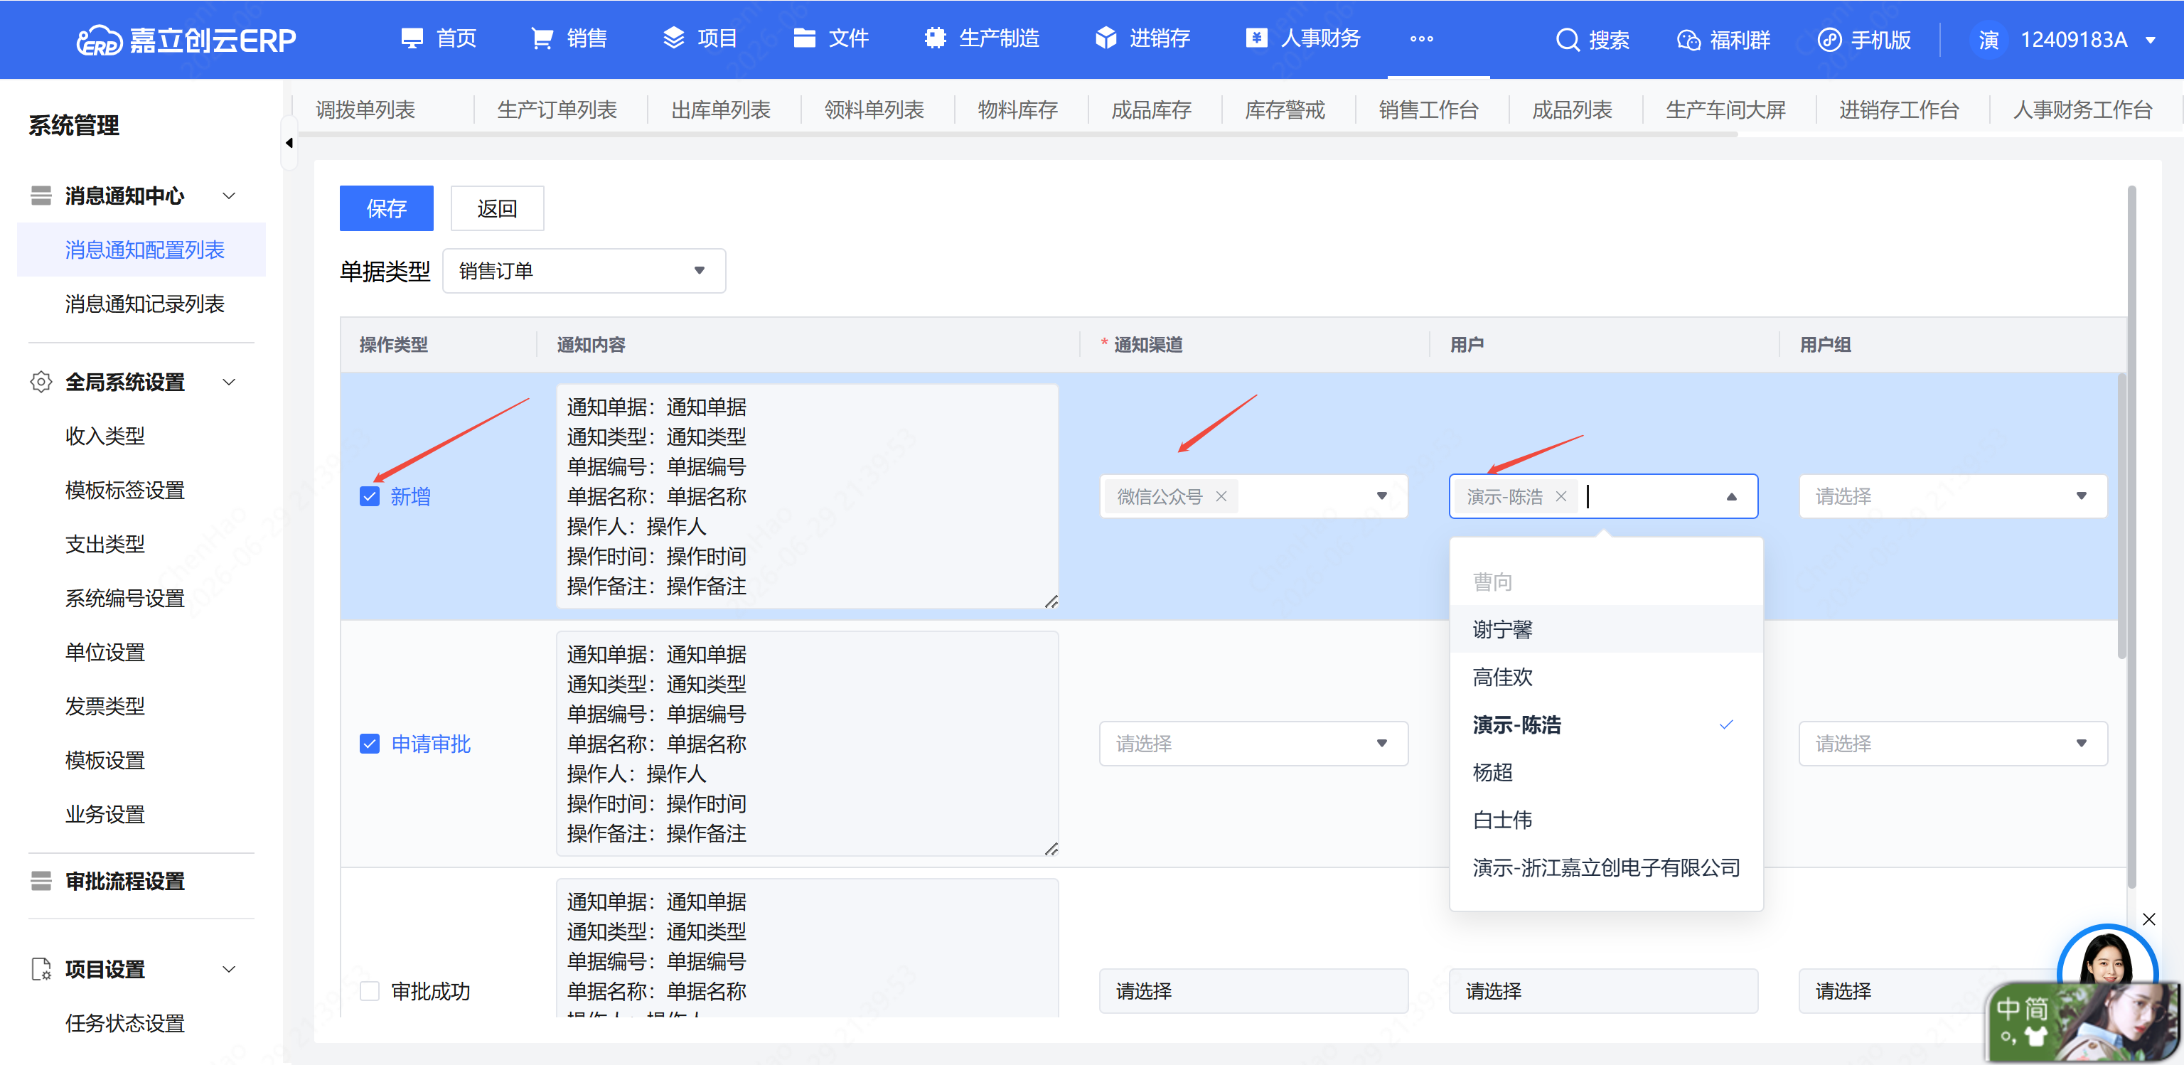Open the 进销存 inventory menu
2184x1065 pixels.
click(x=1142, y=39)
